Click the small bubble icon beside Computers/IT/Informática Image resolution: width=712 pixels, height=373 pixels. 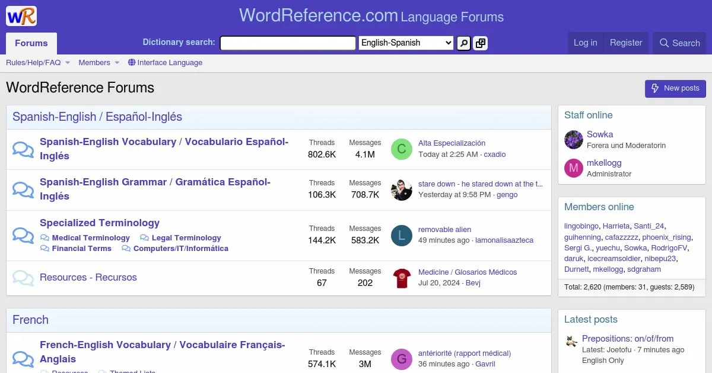[x=126, y=249]
